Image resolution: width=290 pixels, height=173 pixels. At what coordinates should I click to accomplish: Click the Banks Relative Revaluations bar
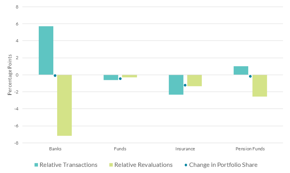pyautogui.click(x=64, y=105)
